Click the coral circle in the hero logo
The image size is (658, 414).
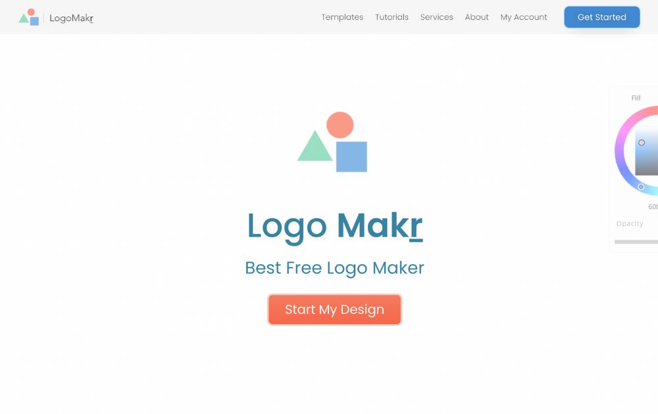(x=340, y=125)
